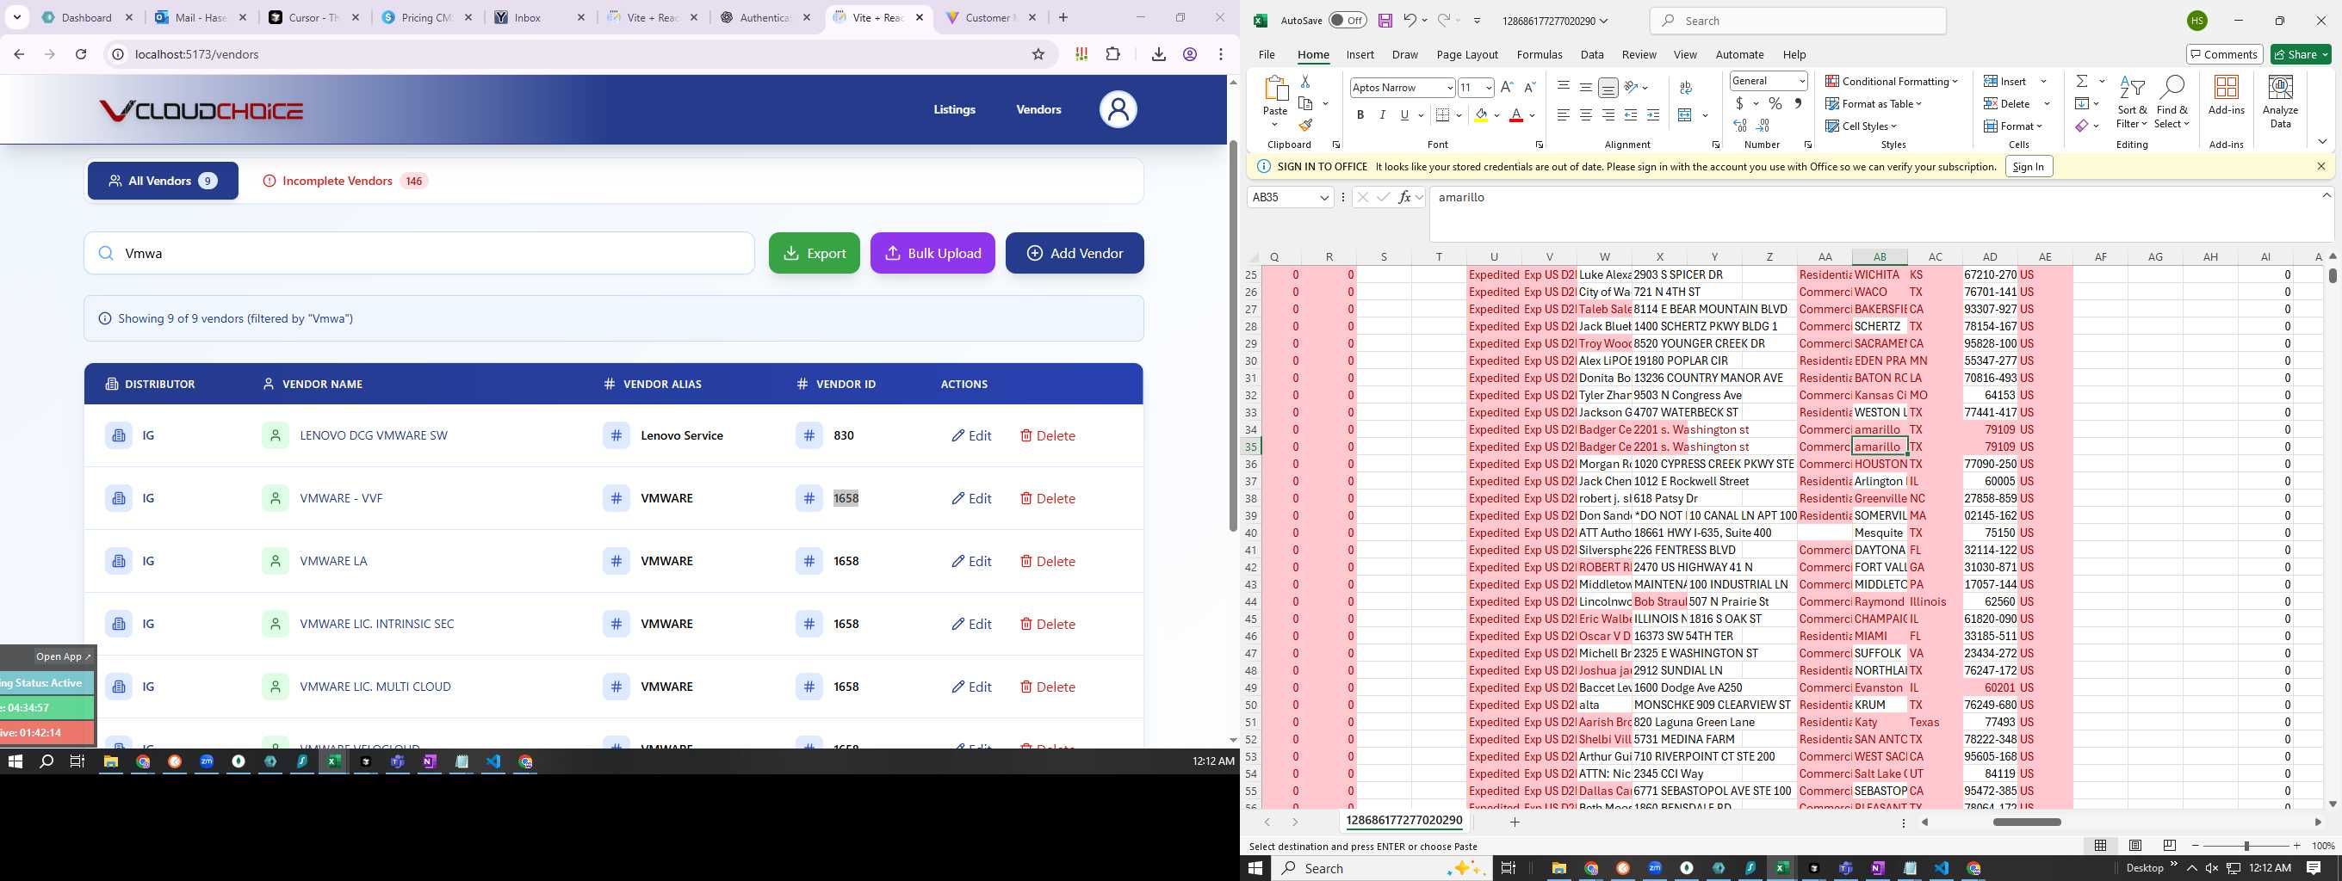Click Add Vendor button
2342x881 pixels.
click(x=1074, y=254)
